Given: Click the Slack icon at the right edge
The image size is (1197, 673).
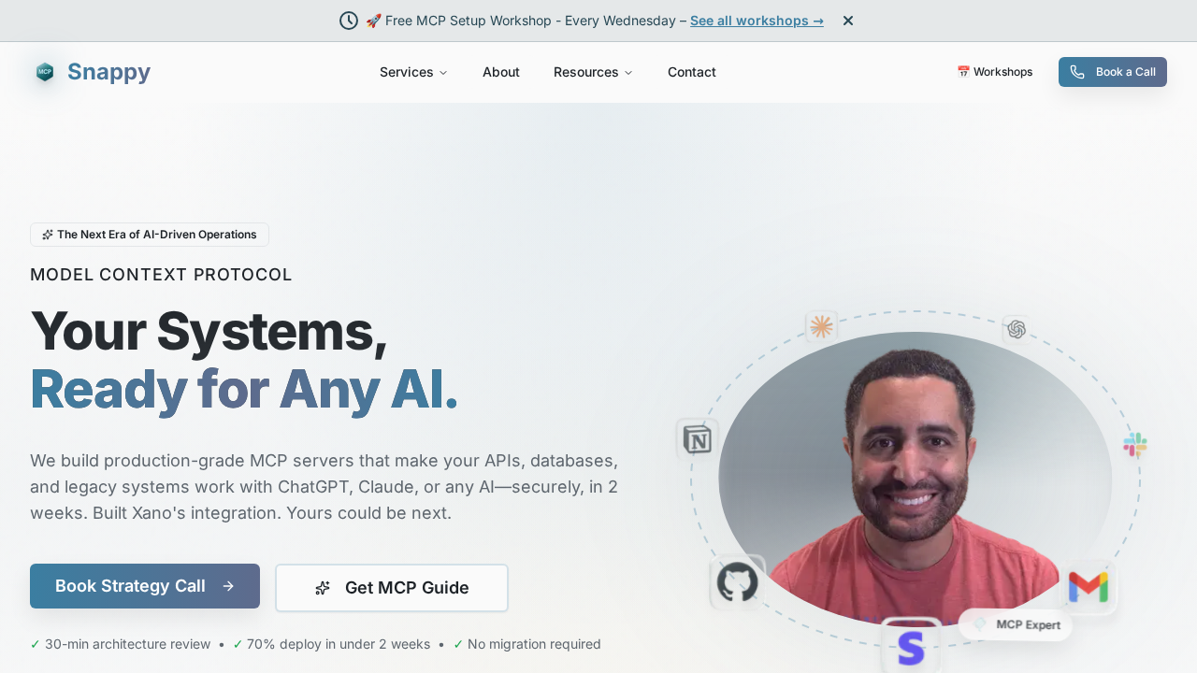Looking at the screenshot, I should tap(1134, 445).
